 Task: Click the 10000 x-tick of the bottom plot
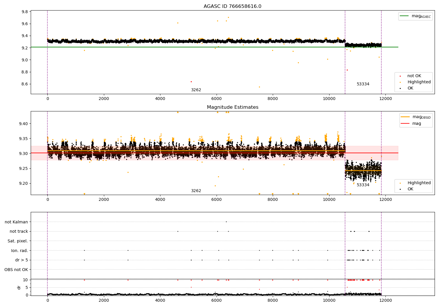pyautogui.click(x=329, y=300)
